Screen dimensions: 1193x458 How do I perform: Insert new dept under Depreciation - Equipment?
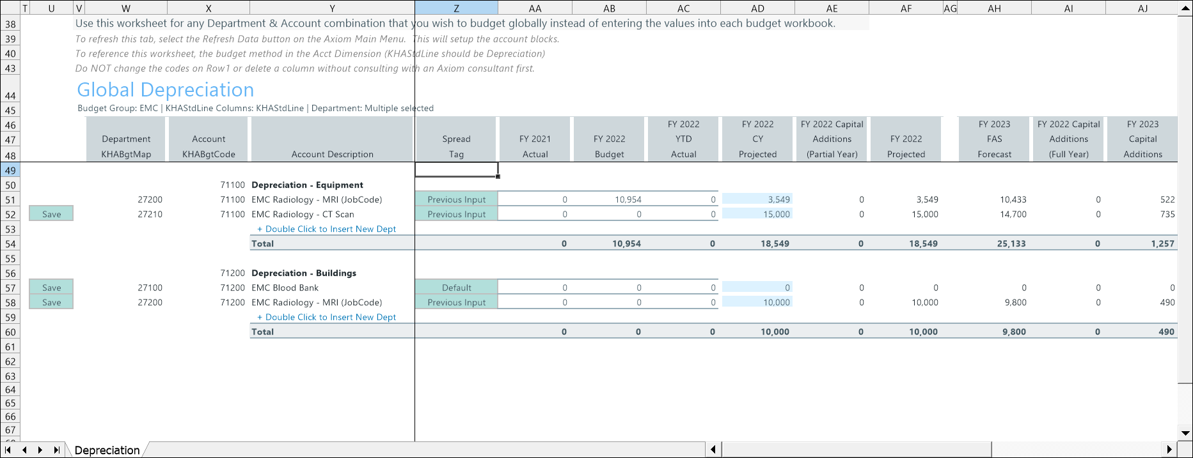click(x=327, y=229)
